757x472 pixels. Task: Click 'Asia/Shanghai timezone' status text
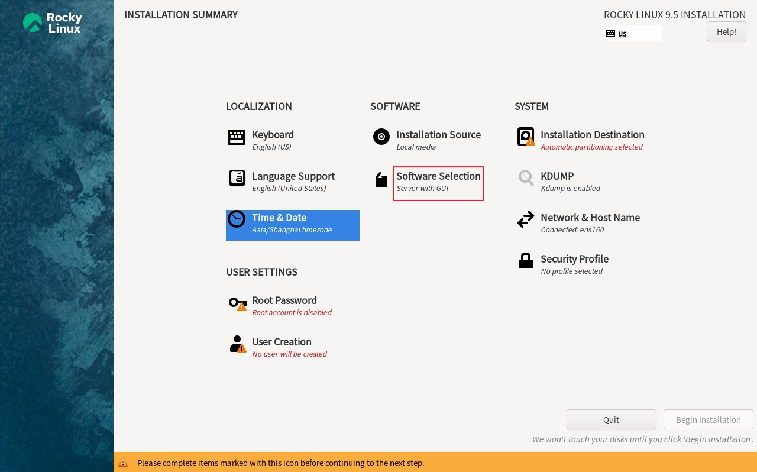(x=292, y=229)
